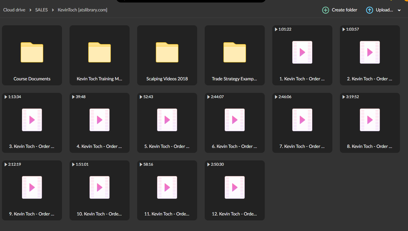
Task: Click video icon of 5. Kevin Toch - Order
Action: (x=167, y=120)
